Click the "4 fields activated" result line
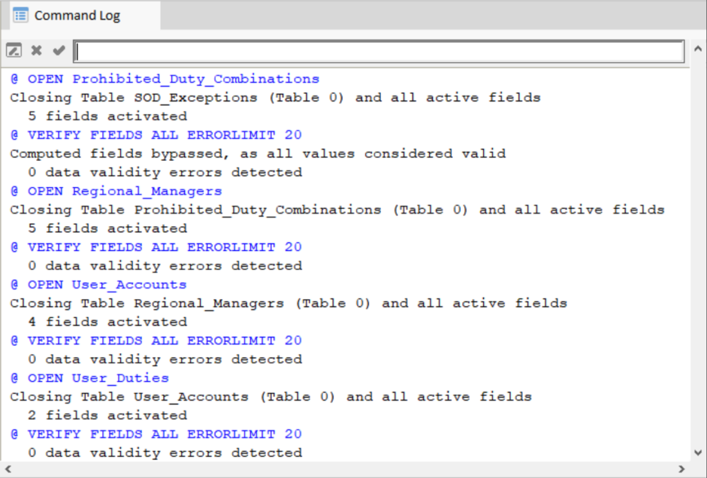 (107, 322)
